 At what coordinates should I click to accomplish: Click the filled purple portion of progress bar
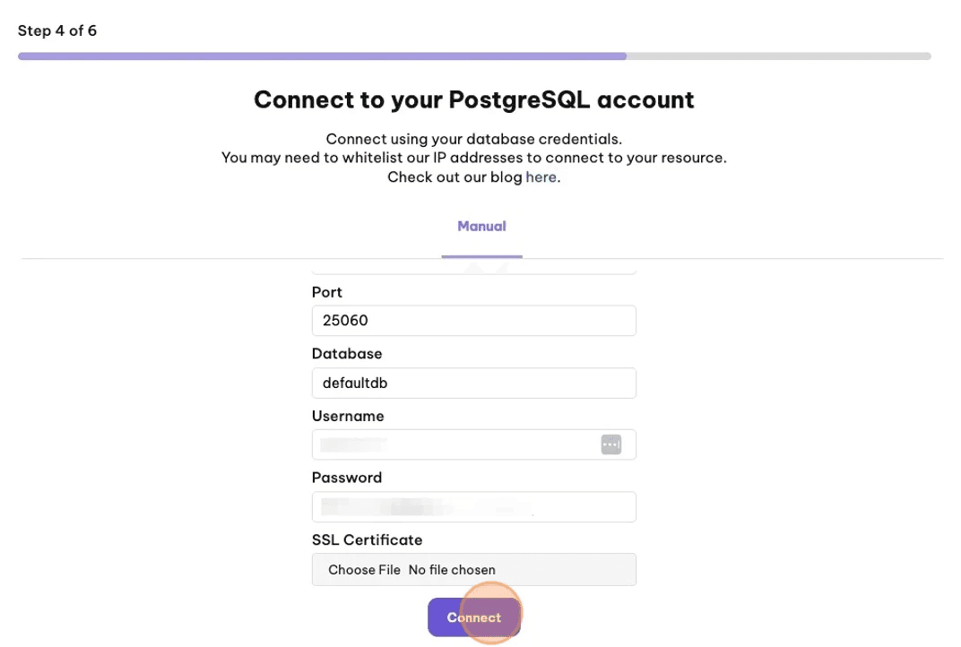[x=322, y=56]
